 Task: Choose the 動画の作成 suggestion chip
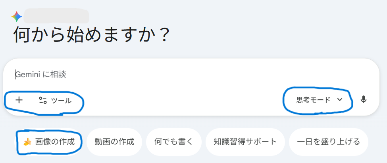click(114, 142)
